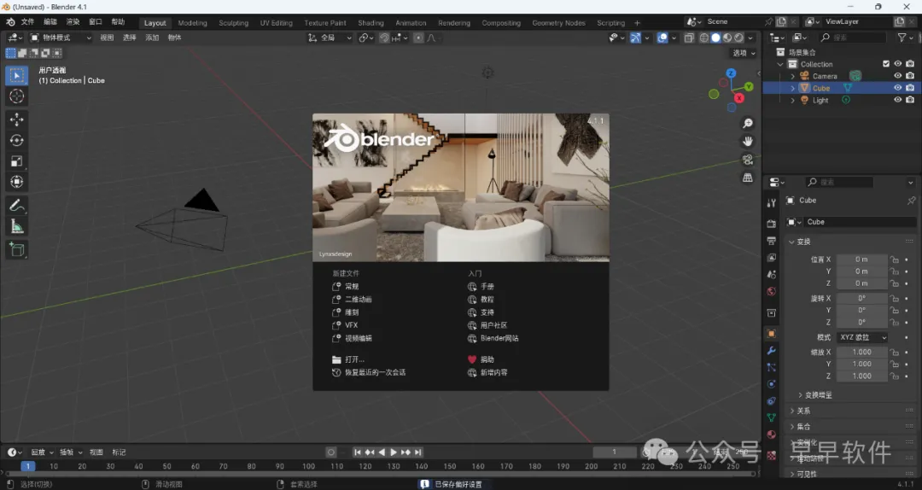
Task: Click the play animation button
Action: [x=394, y=452]
